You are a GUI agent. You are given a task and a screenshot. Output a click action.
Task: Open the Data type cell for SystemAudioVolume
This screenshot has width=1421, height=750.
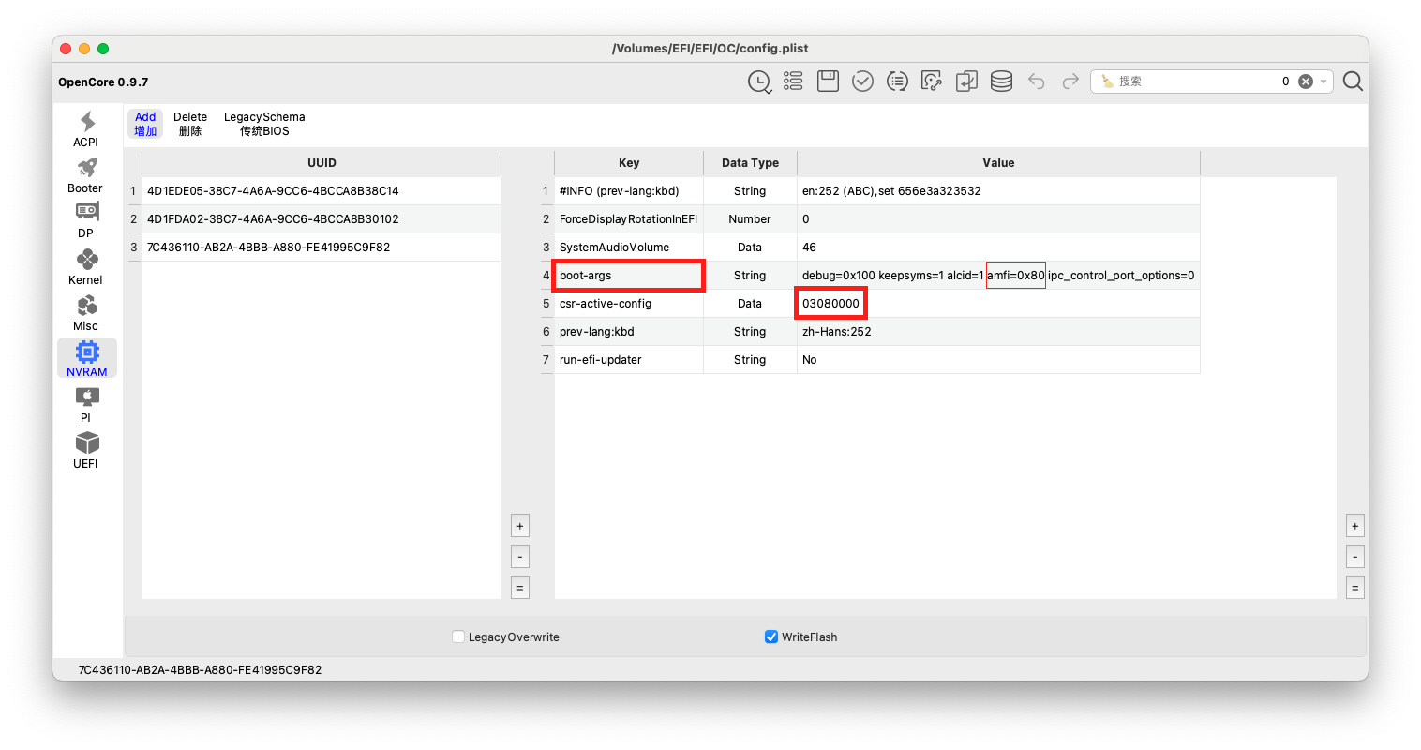750,247
